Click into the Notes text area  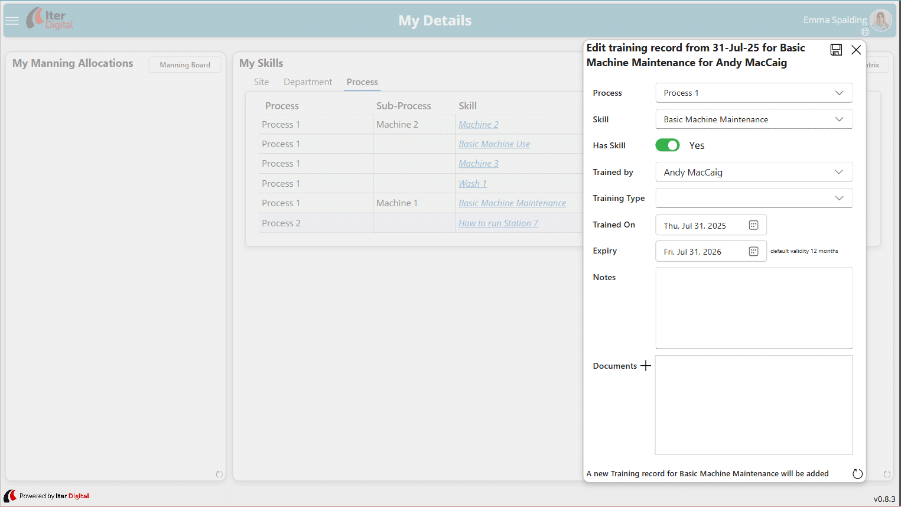[x=753, y=307]
